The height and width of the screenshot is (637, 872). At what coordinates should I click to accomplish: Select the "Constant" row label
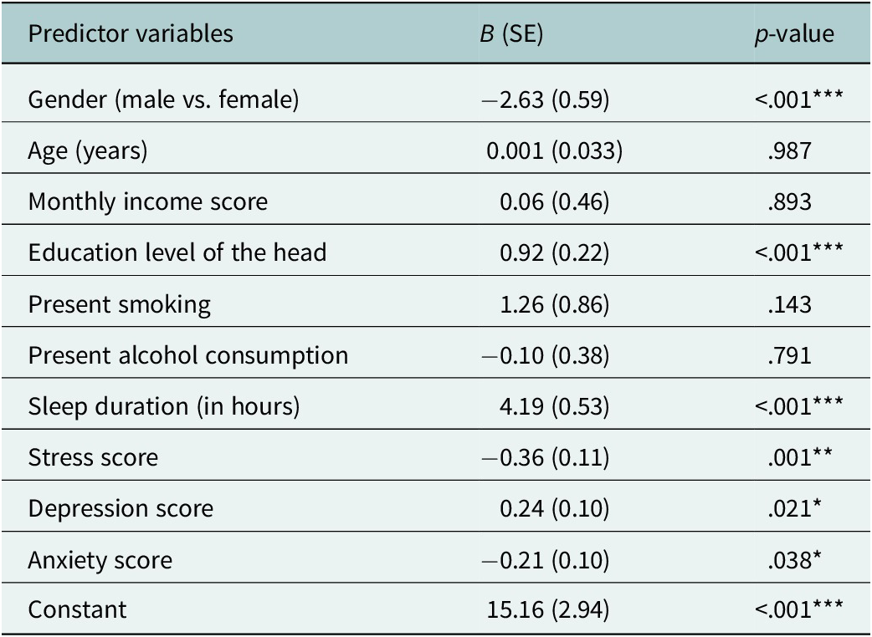pyautogui.click(x=77, y=609)
